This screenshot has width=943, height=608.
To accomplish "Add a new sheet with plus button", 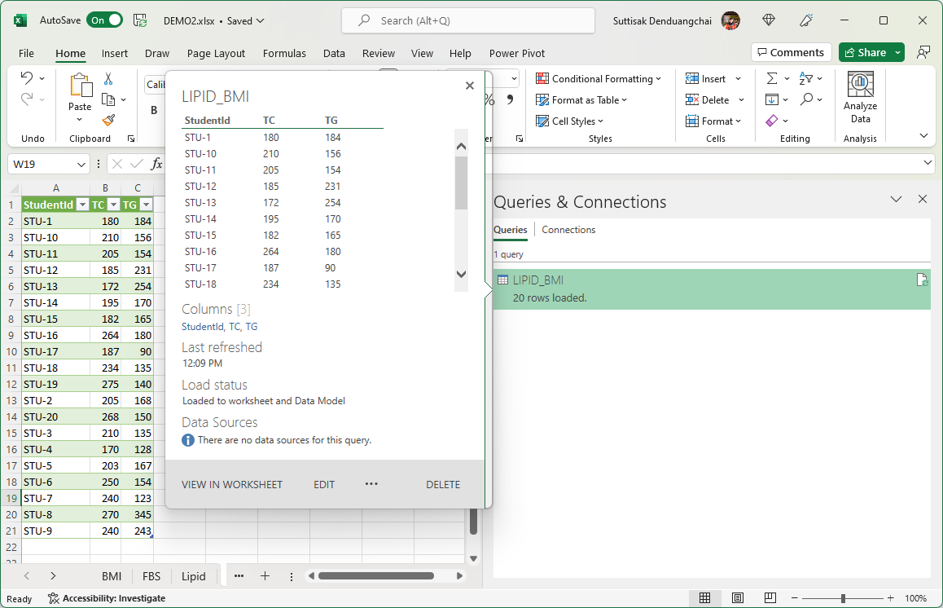I will (x=265, y=576).
